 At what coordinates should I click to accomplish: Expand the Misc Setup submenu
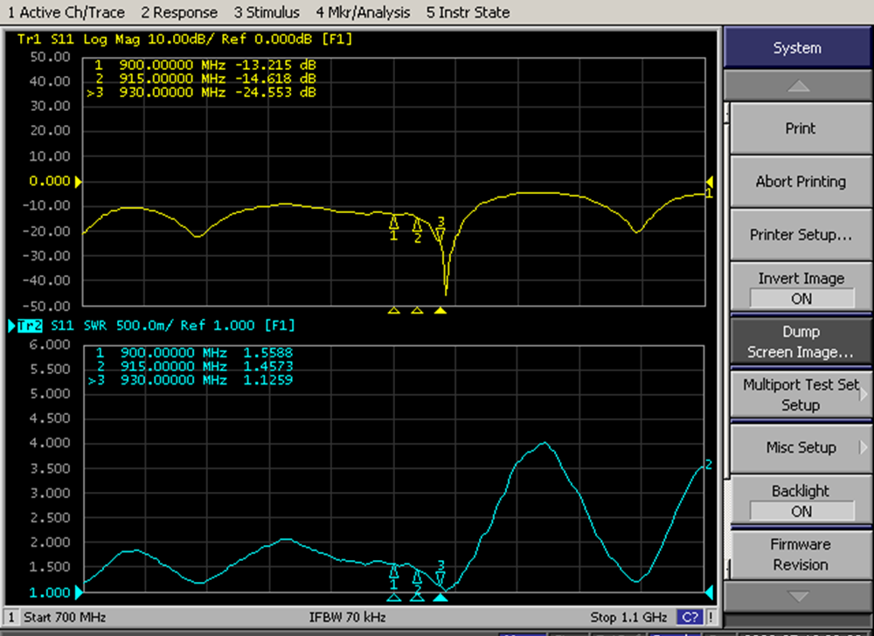801,447
